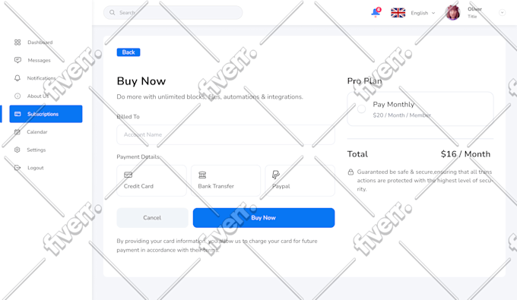Viewport: 517px width, 300px height.
Task: Click the Messages chat bubble icon
Action: tap(17, 60)
